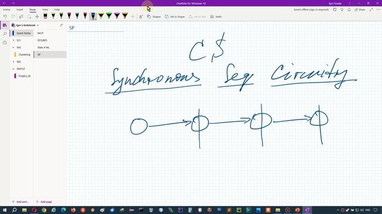This screenshot has height=214, width=382.
Task: Open Recent Notes clock icon
Action: coord(5,42)
